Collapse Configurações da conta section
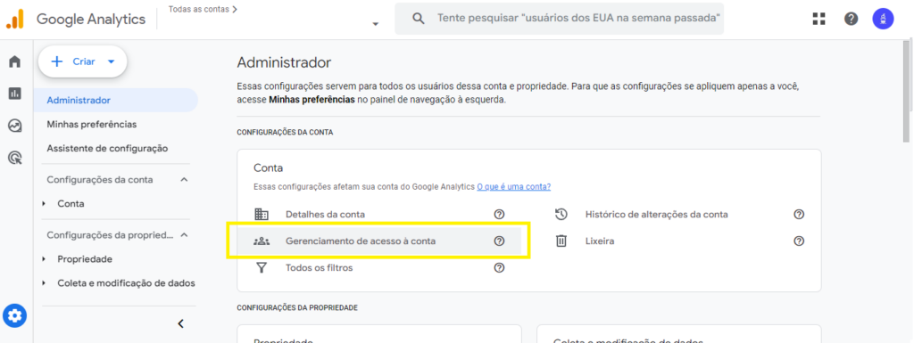This screenshot has width=914, height=343. [184, 180]
